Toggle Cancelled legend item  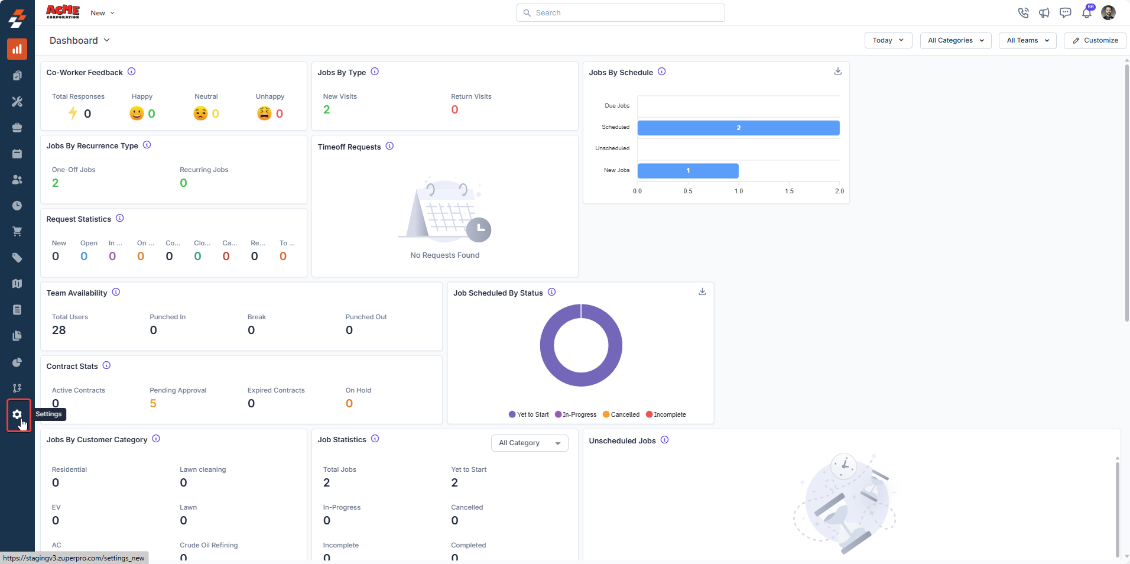coord(621,414)
